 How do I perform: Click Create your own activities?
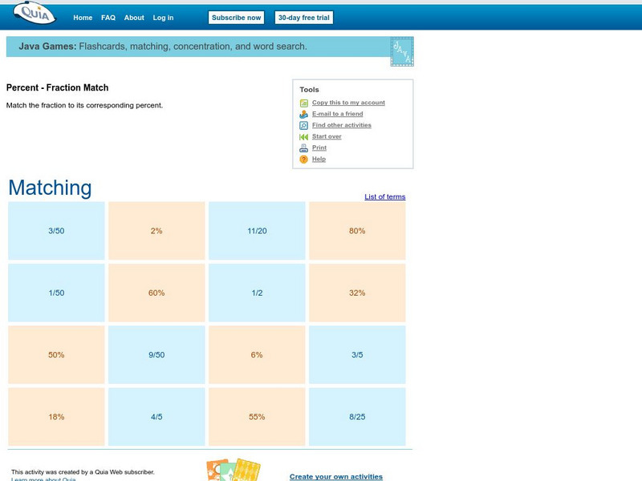tap(335, 475)
